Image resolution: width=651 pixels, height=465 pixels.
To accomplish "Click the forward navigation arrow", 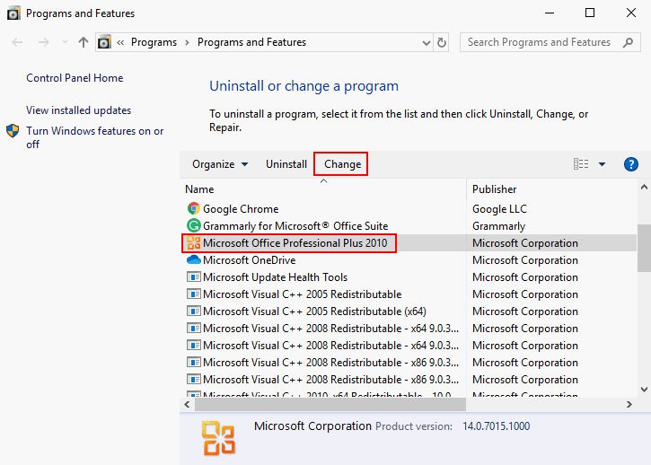I will (44, 42).
